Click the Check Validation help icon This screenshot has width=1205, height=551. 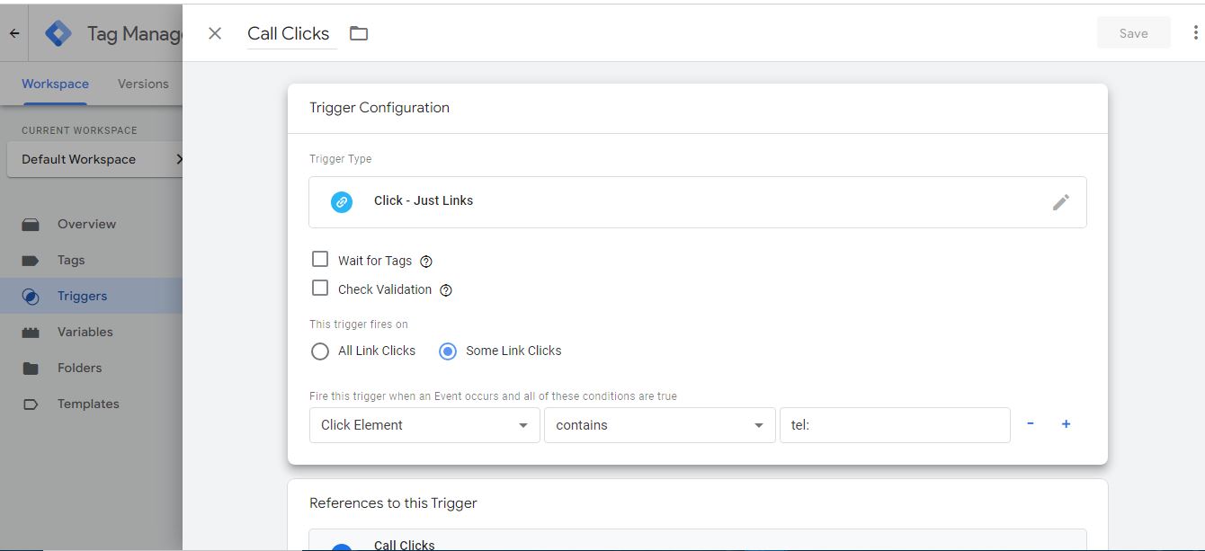click(446, 290)
